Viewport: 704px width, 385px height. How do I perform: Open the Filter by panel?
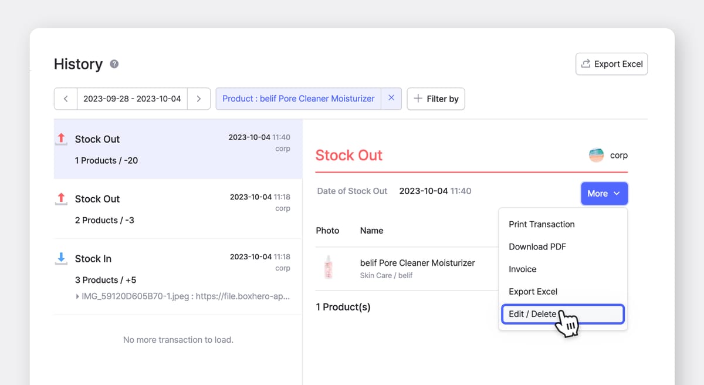436,99
